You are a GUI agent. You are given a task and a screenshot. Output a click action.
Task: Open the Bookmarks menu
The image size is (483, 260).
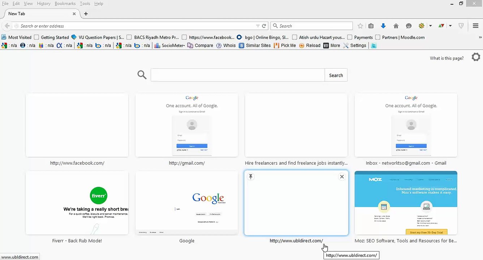point(65,4)
